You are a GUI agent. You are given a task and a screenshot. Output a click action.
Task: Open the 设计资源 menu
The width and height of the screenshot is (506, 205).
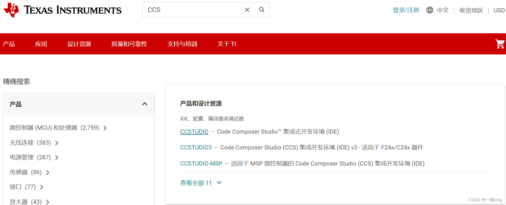[79, 44]
